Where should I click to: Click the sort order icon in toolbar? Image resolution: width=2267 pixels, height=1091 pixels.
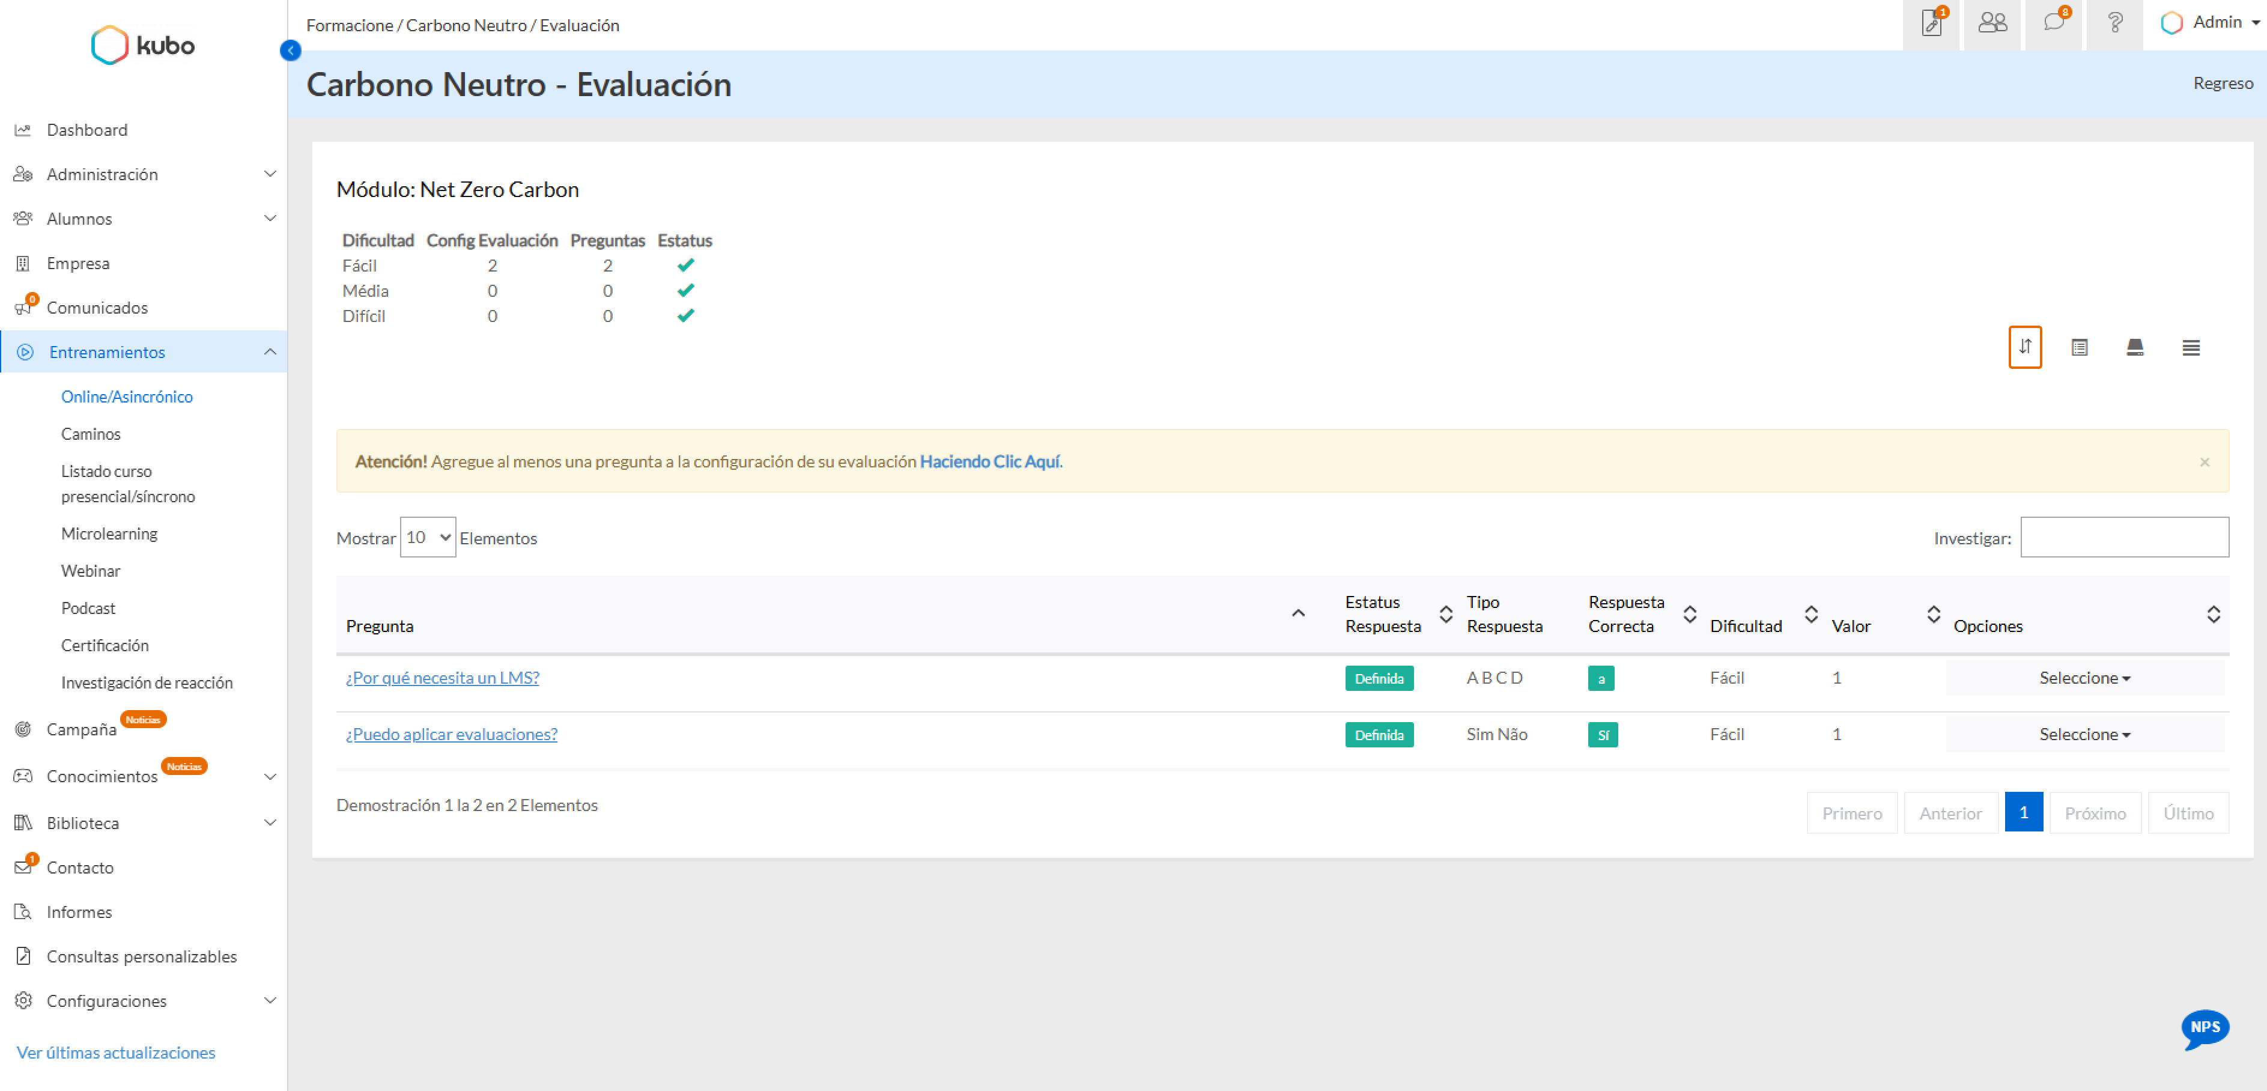[x=2024, y=347]
